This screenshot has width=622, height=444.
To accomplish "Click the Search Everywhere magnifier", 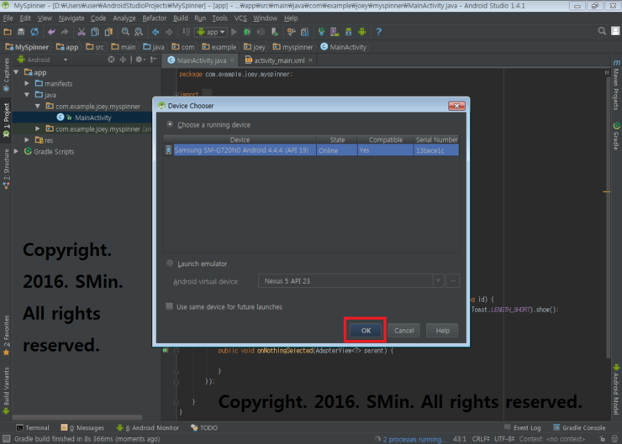I will pos(602,31).
